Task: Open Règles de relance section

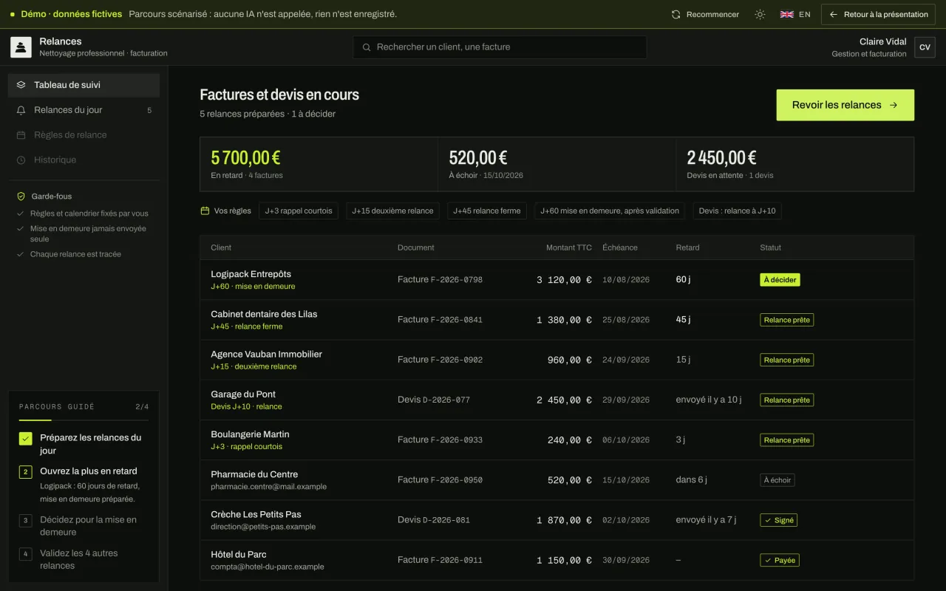Action: point(84,135)
